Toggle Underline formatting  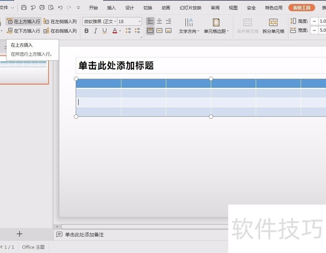click(105, 31)
